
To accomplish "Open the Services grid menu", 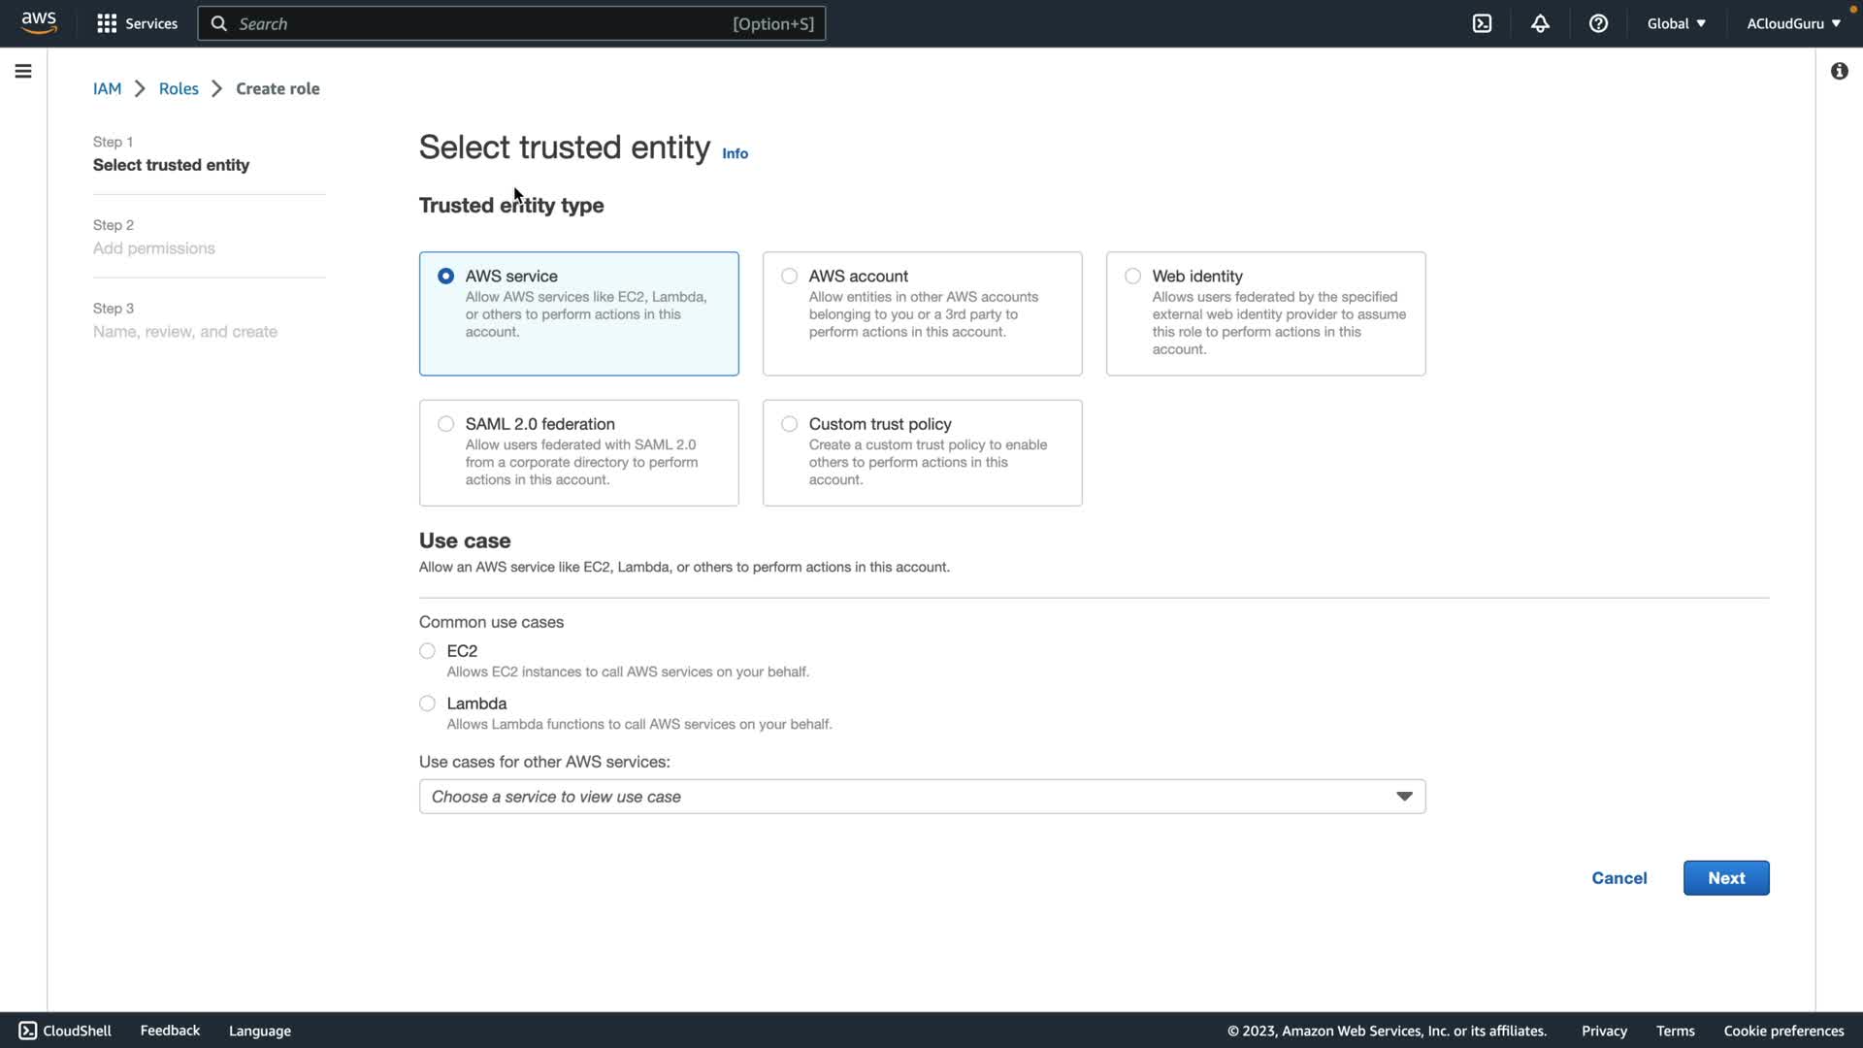I will click(137, 23).
